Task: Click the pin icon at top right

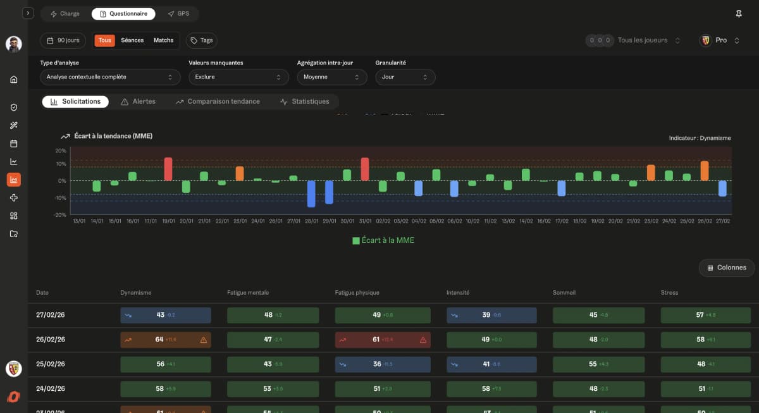Action: pyautogui.click(x=739, y=13)
